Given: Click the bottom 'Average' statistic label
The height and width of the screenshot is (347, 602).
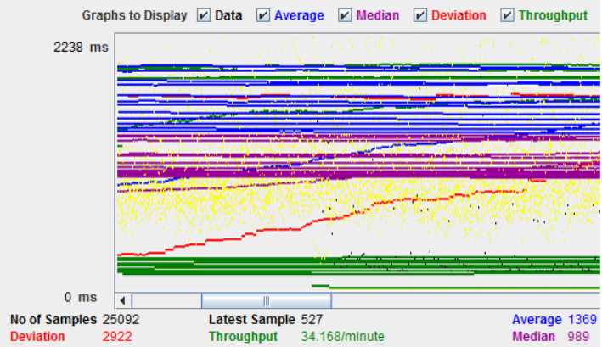Looking at the screenshot, I should [537, 319].
